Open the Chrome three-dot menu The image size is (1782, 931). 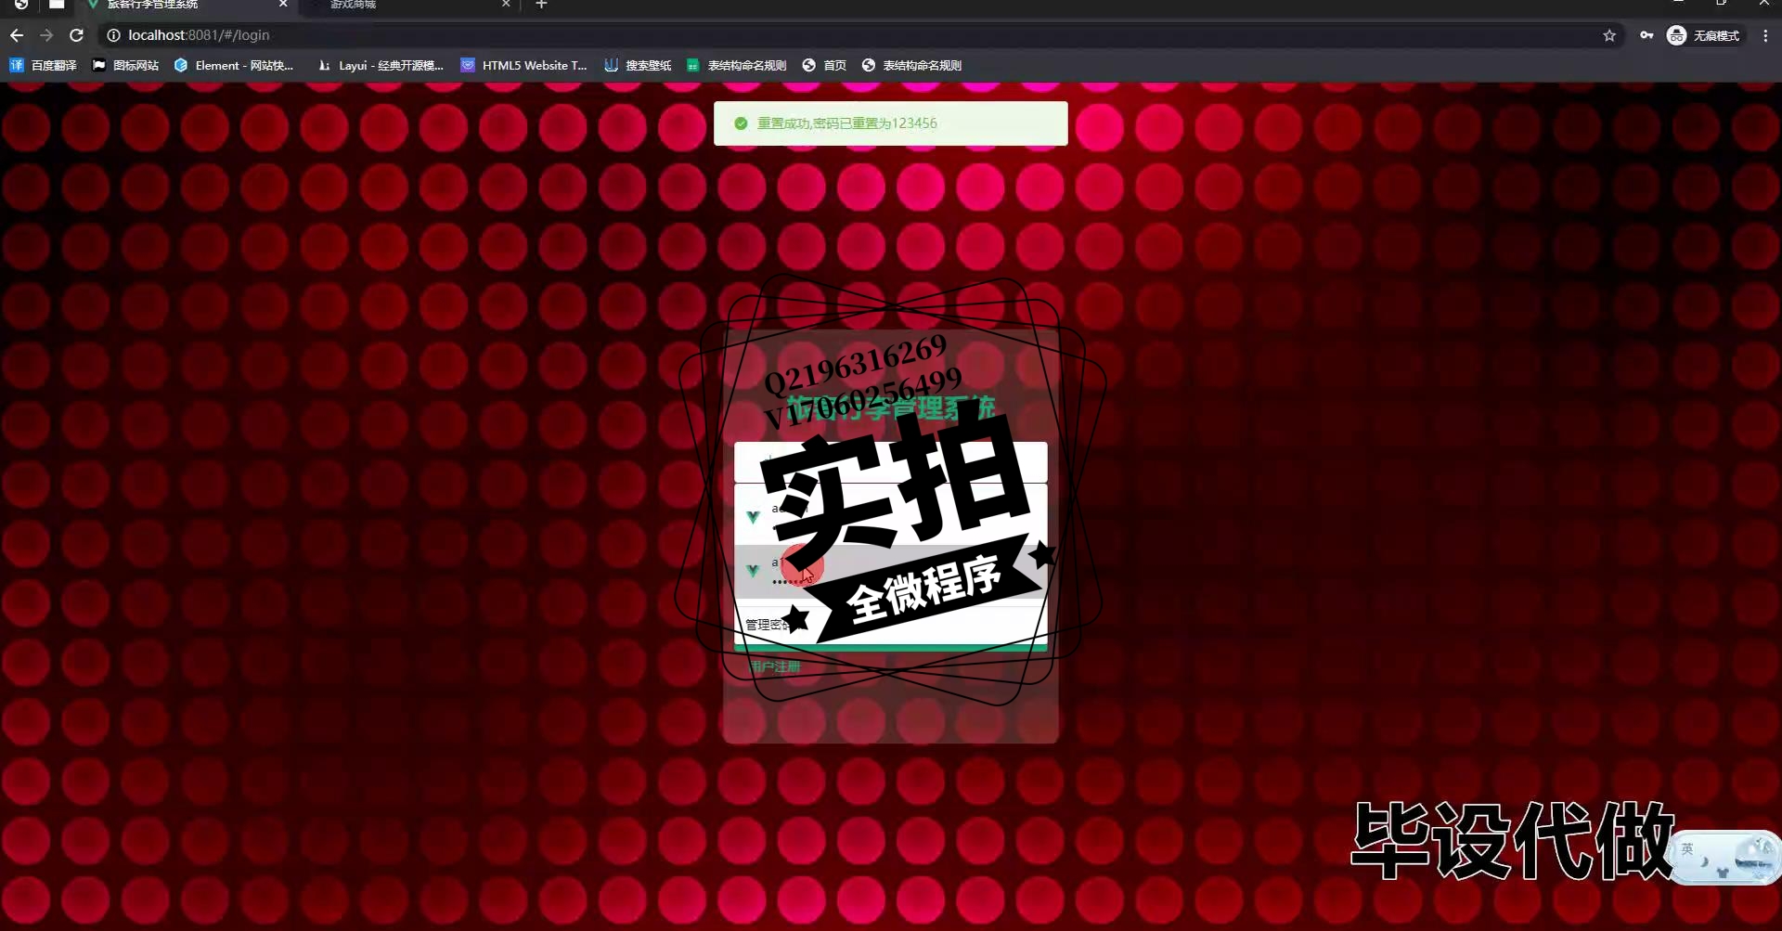1765,35
